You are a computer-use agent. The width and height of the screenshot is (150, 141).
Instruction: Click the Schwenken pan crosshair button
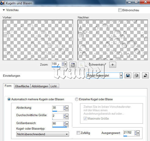[x=113, y=65]
